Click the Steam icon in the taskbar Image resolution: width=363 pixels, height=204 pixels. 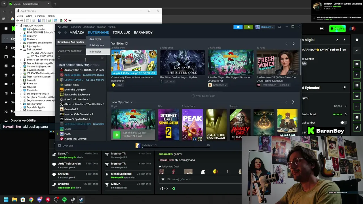click(81, 199)
